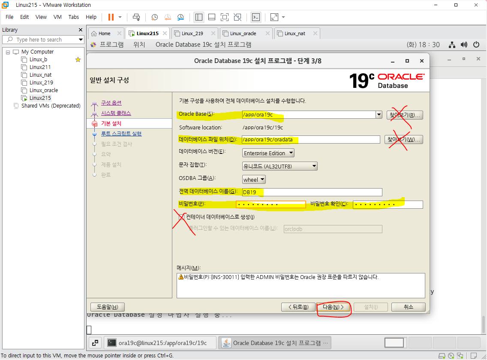Switch to the Linux_oracle tab
The image size is (487, 360).
(x=243, y=33)
